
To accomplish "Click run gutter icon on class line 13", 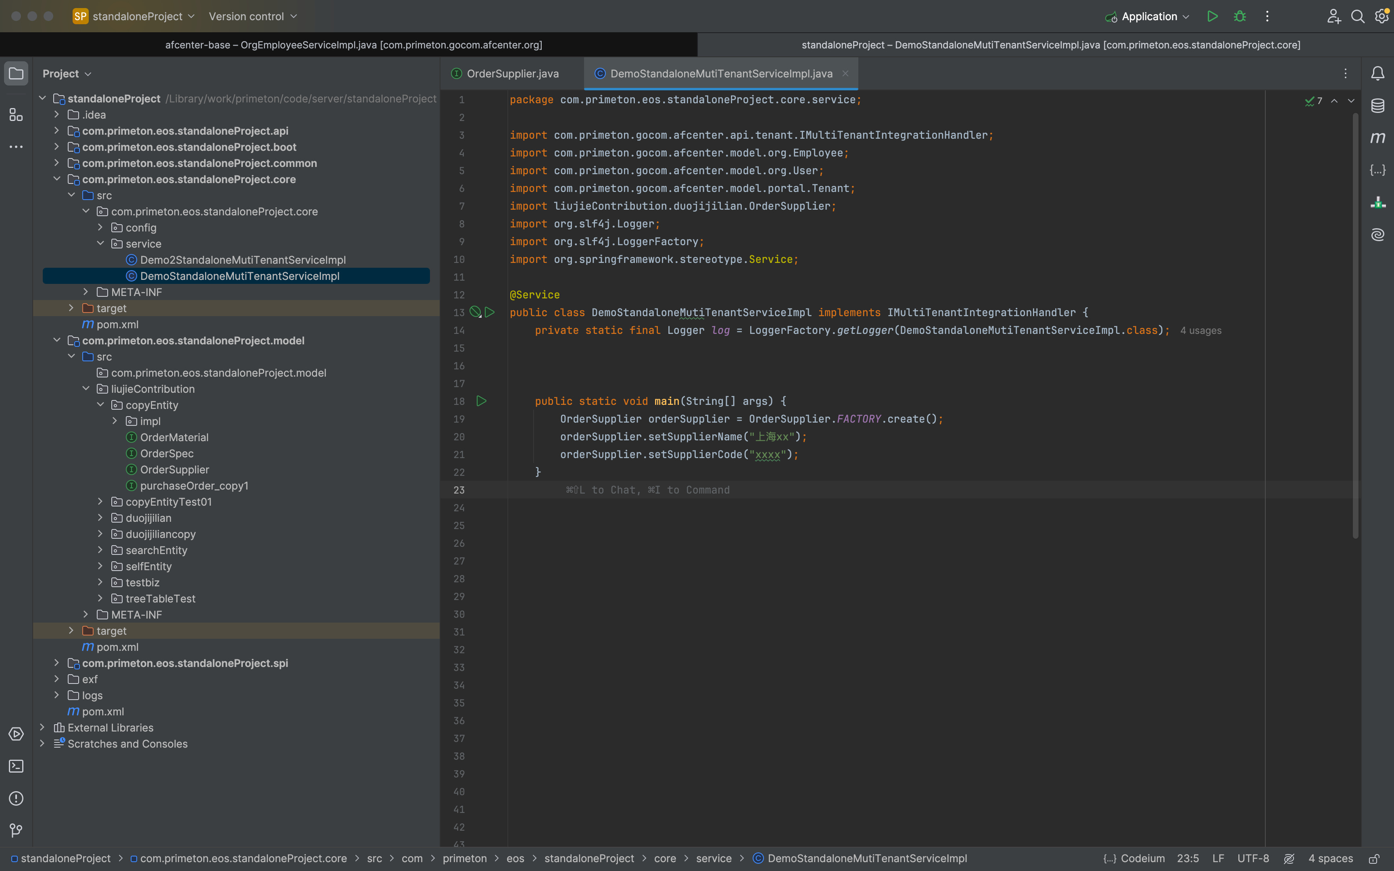I will 490,312.
